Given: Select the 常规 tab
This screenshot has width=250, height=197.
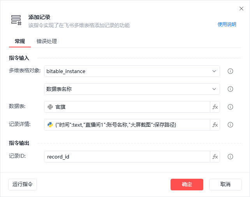Looking at the screenshot, I should coord(20,41).
